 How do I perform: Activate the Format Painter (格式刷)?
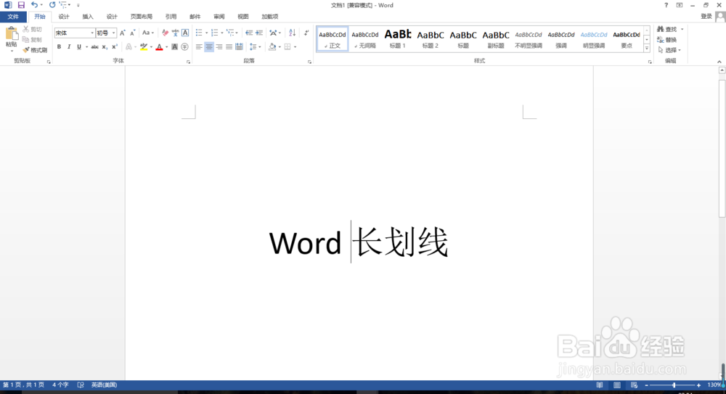tap(35, 50)
